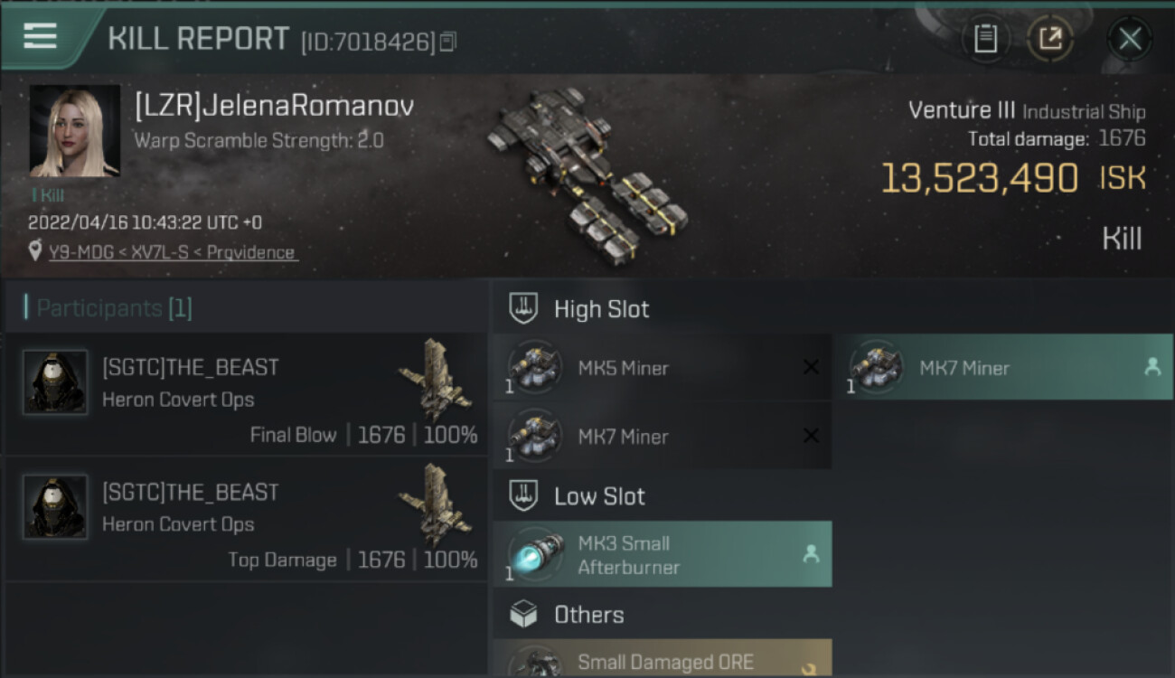Select the MK5 Miner module icon

(x=535, y=367)
